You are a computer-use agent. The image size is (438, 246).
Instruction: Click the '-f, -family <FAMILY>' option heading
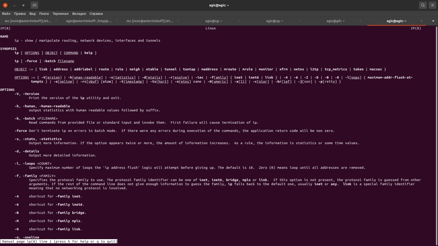[35, 176]
